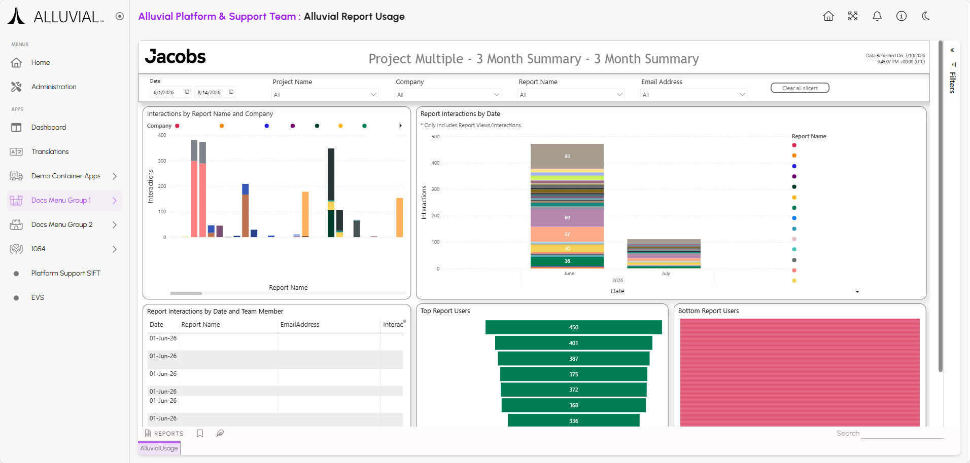This screenshot has width=970, height=463.
Task: Open the Home icon in top toolbar
Action: [x=828, y=16]
